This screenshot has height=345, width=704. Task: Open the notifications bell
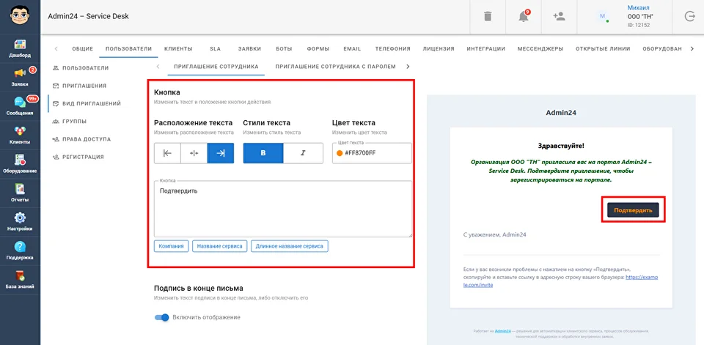(524, 16)
